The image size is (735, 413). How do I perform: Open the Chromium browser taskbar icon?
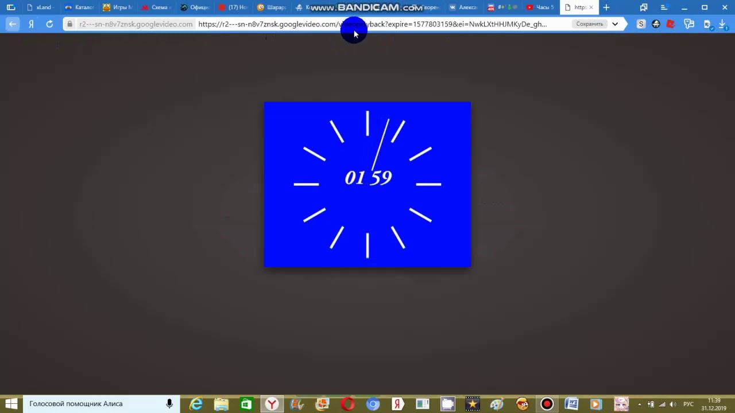pos(373,404)
